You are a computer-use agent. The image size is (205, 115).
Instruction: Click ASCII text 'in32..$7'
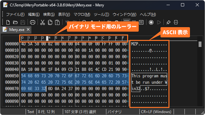(140, 89)
